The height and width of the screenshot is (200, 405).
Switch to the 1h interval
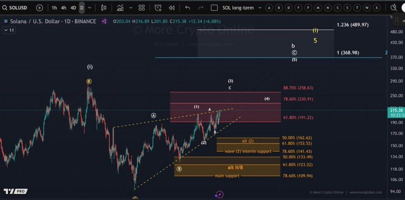(x=54, y=8)
